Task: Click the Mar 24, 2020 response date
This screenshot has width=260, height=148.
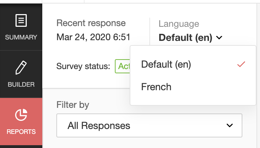Action: [x=93, y=37]
